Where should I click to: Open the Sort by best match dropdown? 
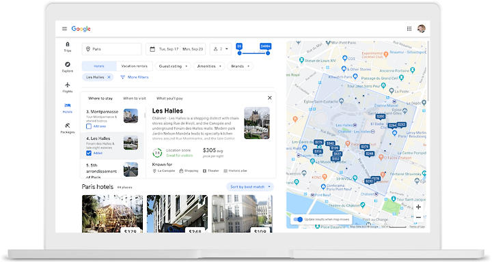[x=250, y=187]
